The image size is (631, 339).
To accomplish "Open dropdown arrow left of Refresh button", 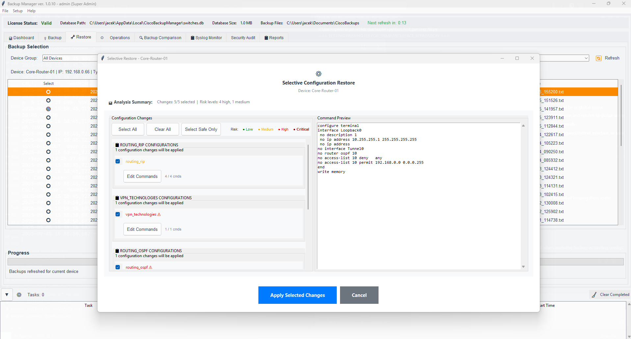I will 586,58.
